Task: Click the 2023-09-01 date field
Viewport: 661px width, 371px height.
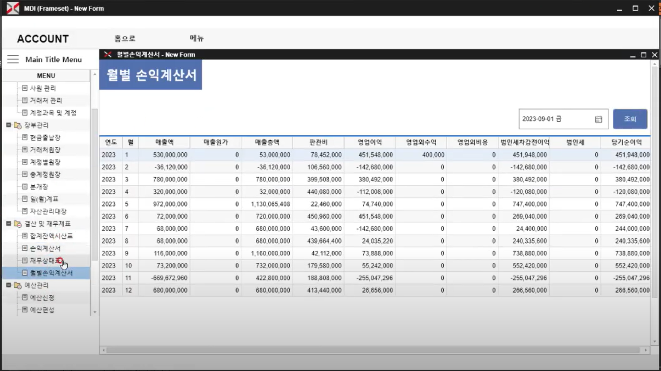Action: [x=557, y=119]
